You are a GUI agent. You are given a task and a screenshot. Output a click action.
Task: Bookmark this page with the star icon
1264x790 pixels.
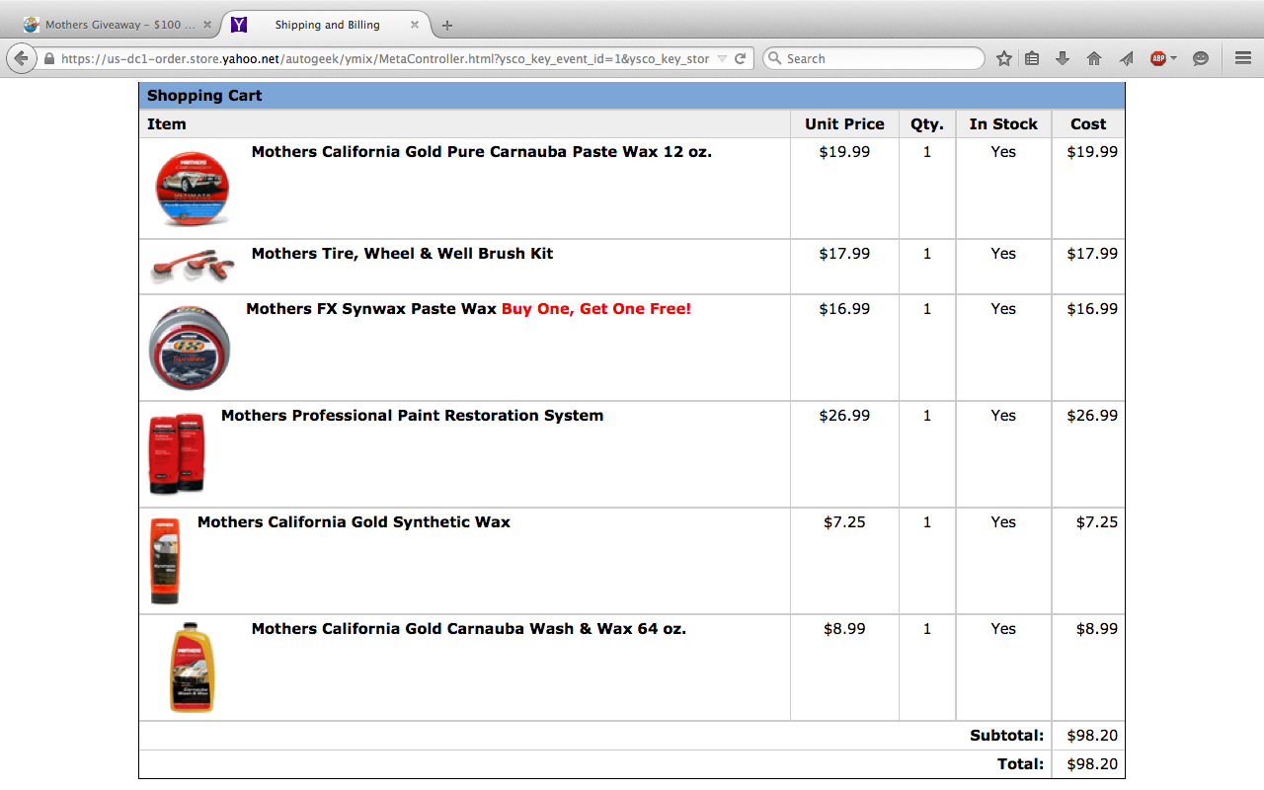[x=1003, y=58]
